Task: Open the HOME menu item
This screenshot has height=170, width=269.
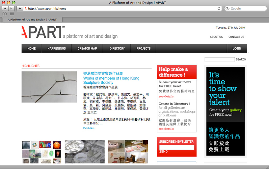Action: [32, 48]
